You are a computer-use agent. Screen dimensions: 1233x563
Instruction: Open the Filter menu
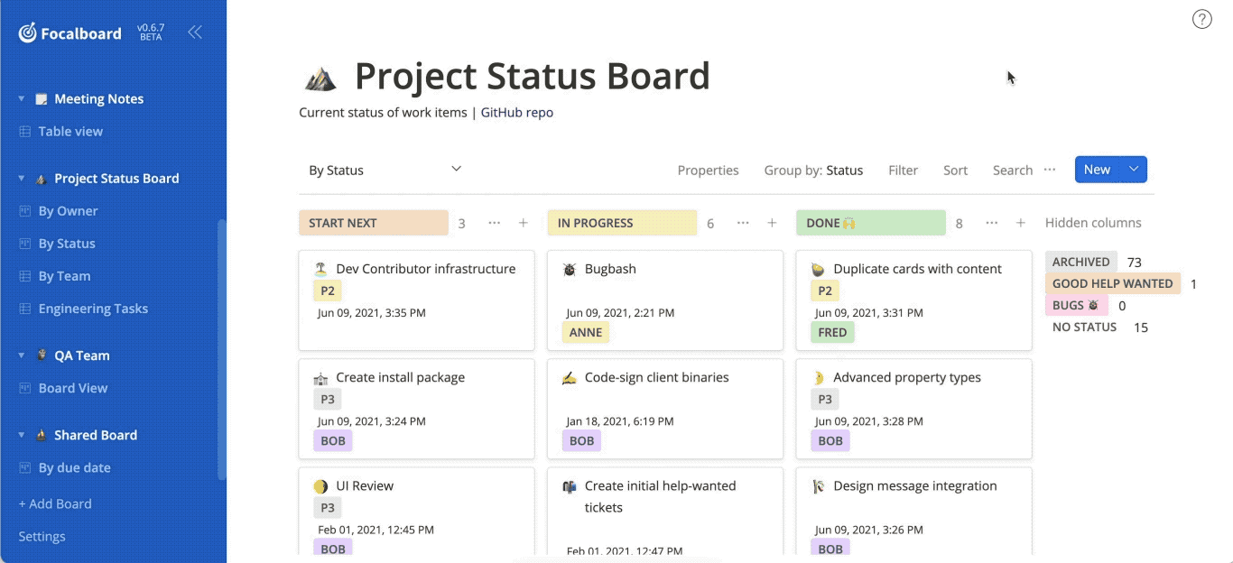(903, 170)
